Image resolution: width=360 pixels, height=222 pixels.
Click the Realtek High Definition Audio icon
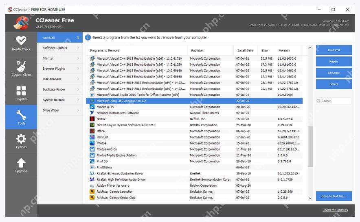pyautogui.click(x=92, y=179)
